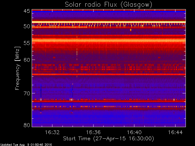Click the 'Frequency [MHz]' axis label

[18, 68]
